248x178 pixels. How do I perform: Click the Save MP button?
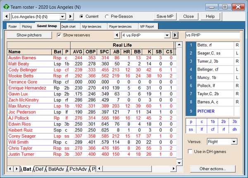(x=165, y=16)
